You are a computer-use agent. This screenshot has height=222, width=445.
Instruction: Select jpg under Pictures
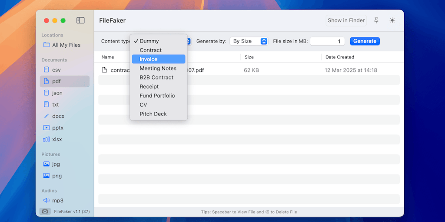click(x=56, y=164)
